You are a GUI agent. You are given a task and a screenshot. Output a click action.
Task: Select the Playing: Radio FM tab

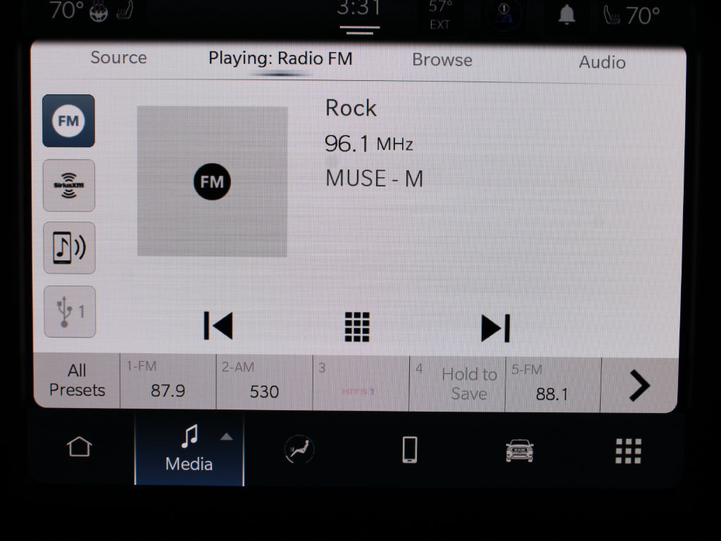[280, 59]
